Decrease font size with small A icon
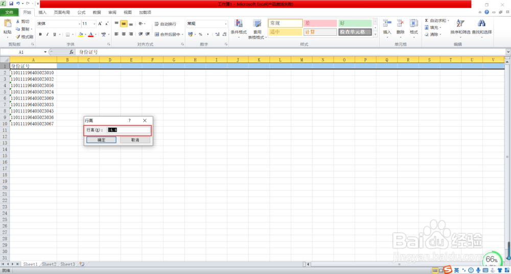511x274 pixels. 107,24
